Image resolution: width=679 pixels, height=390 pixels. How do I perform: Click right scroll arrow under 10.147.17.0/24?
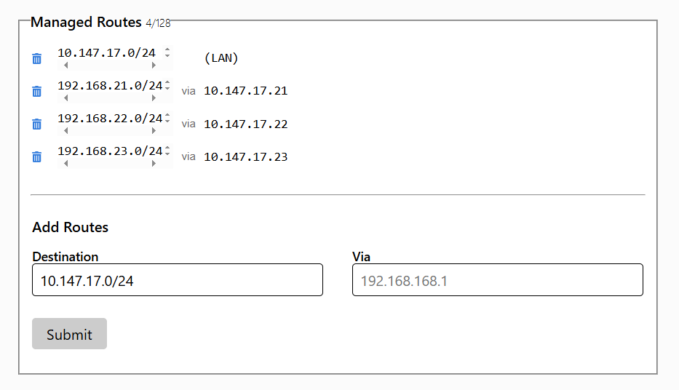tap(154, 65)
